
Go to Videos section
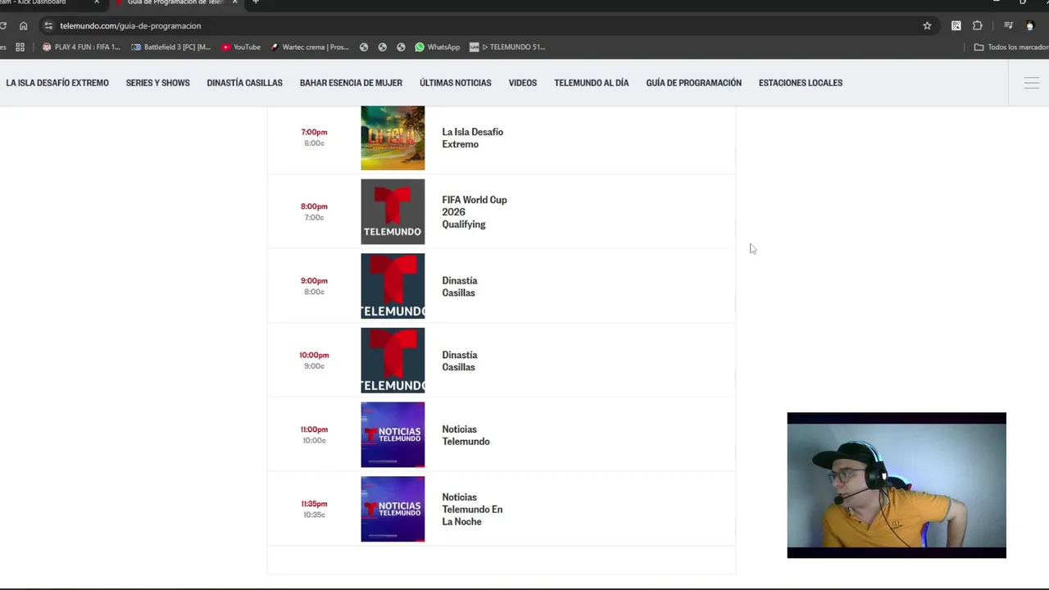(523, 83)
